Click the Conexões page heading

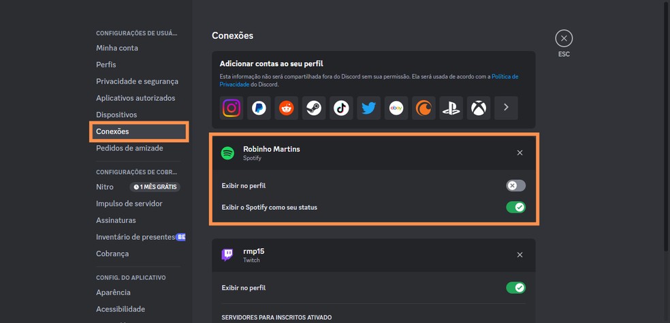[232, 36]
